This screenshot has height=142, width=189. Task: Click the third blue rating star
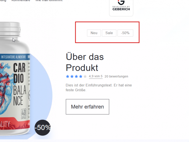pos(76,76)
